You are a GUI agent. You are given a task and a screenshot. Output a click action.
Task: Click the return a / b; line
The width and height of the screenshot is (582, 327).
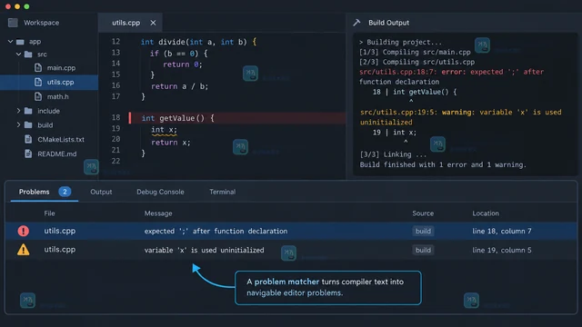click(180, 86)
